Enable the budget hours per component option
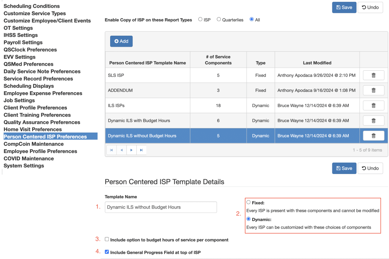 pyautogui.click(x=107, y=239)
